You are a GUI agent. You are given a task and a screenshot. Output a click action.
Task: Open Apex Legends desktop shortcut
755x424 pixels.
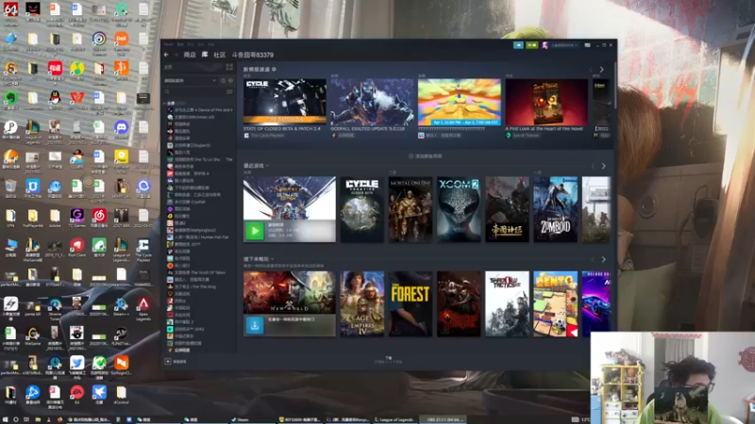143,308
